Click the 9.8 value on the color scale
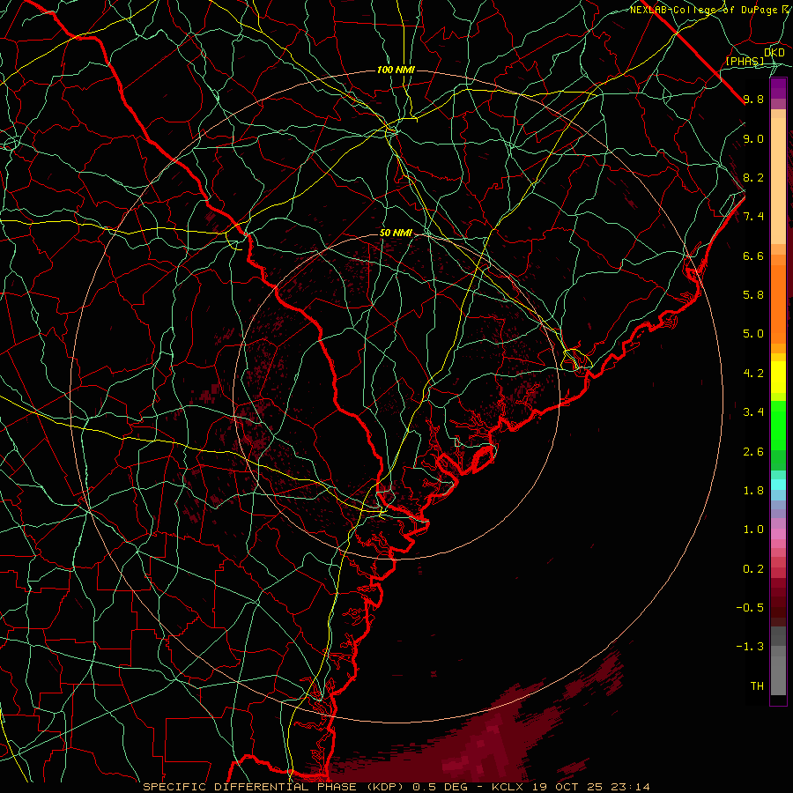793x793 pixels. coord(753,99)
